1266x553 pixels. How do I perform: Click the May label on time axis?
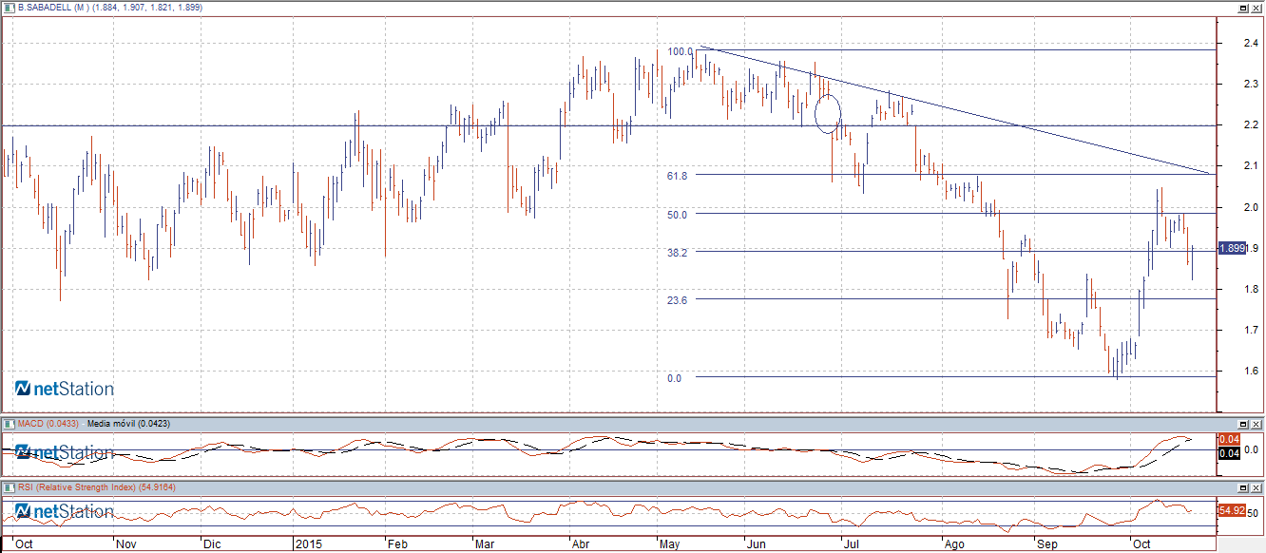(x=669, y=544)
